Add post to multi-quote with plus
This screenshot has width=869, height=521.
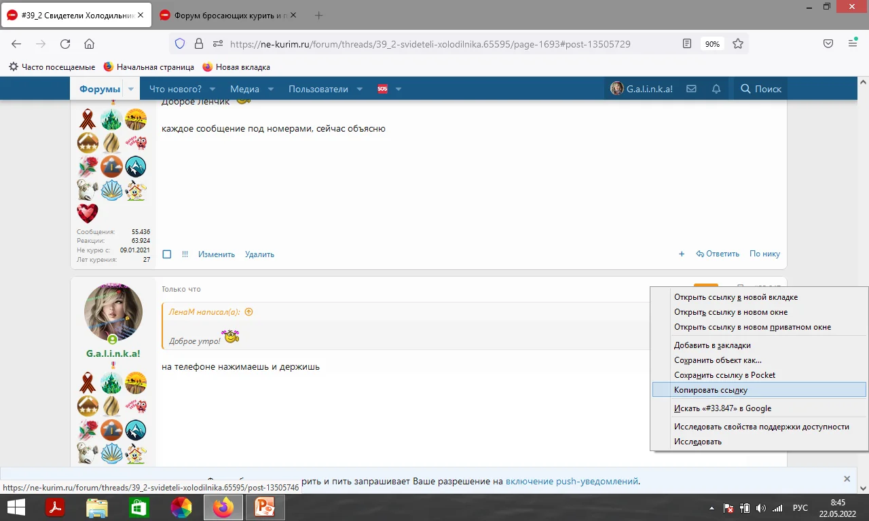(682, 254)
